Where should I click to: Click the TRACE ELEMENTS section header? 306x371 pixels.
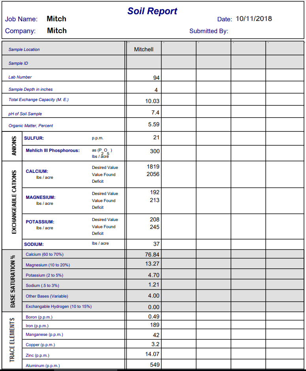point(12,340)
